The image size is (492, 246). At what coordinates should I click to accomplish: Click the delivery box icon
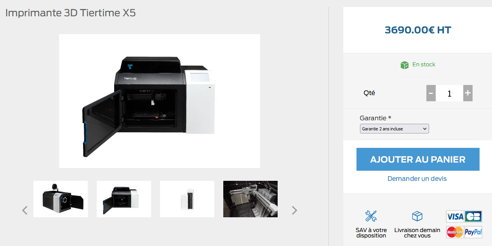click(417, 216)
